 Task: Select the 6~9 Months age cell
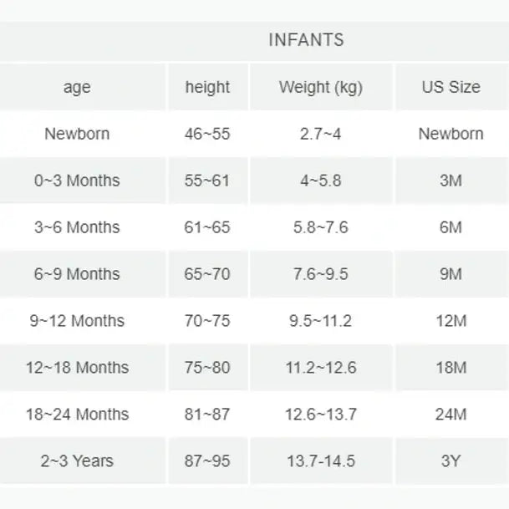pyautogui.click(x=77, y=274)
